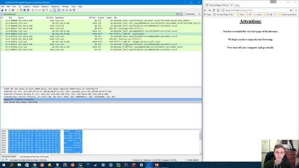
Task: Zoom in on packet list text
Action: 63,10
